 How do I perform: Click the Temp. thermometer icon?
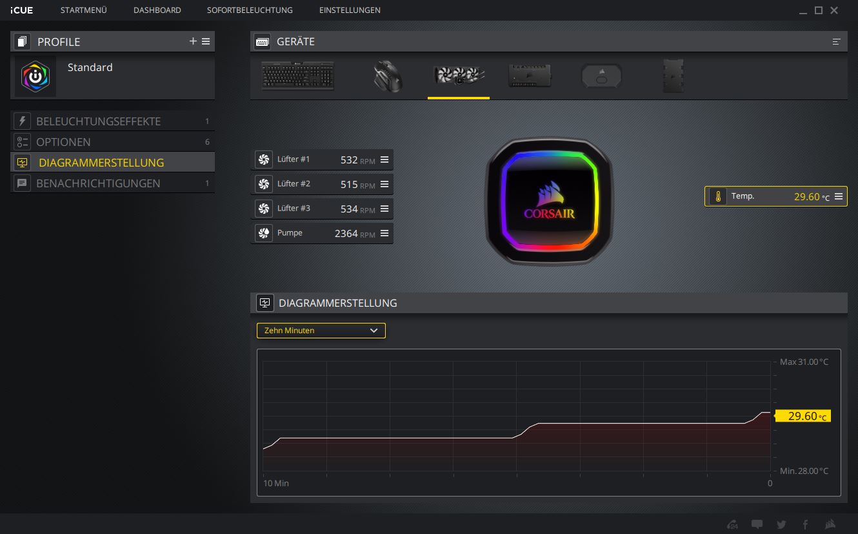717,196
